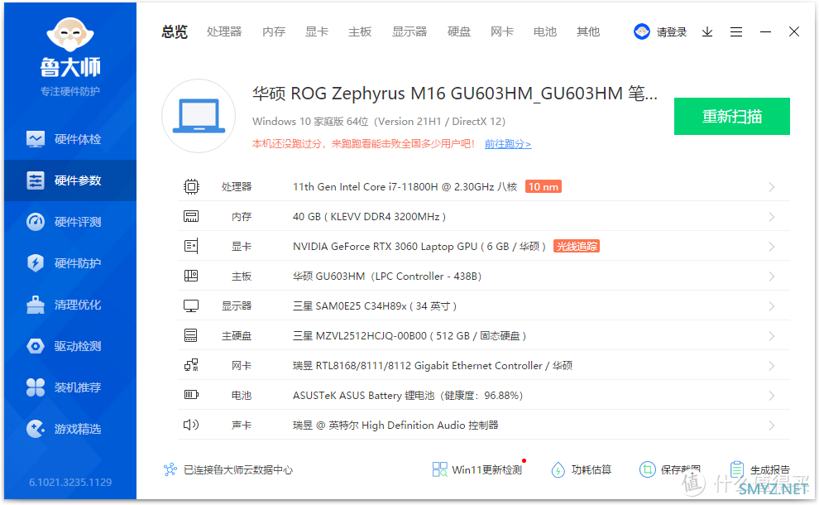819x505 pixels.
Task: Open the 硬件体检 hardware checkup section
Action: coord(70,139)
